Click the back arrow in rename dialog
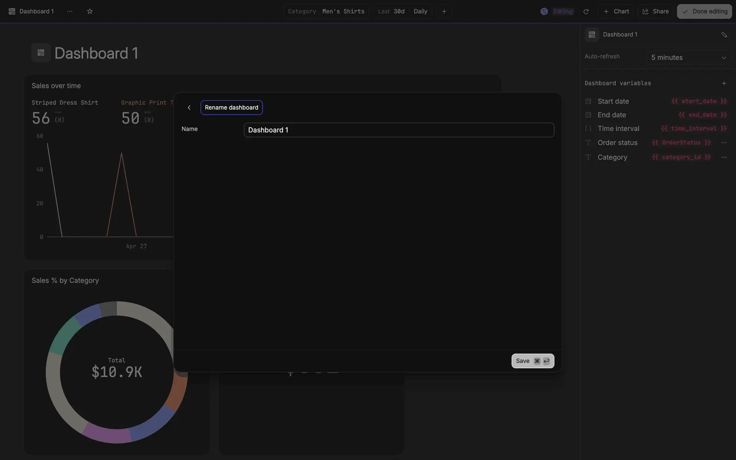Viewport: 736px width, 460px height. tap(189, 108)
